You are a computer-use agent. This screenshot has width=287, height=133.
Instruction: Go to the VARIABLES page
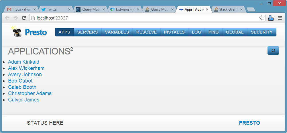coord(117,32)
